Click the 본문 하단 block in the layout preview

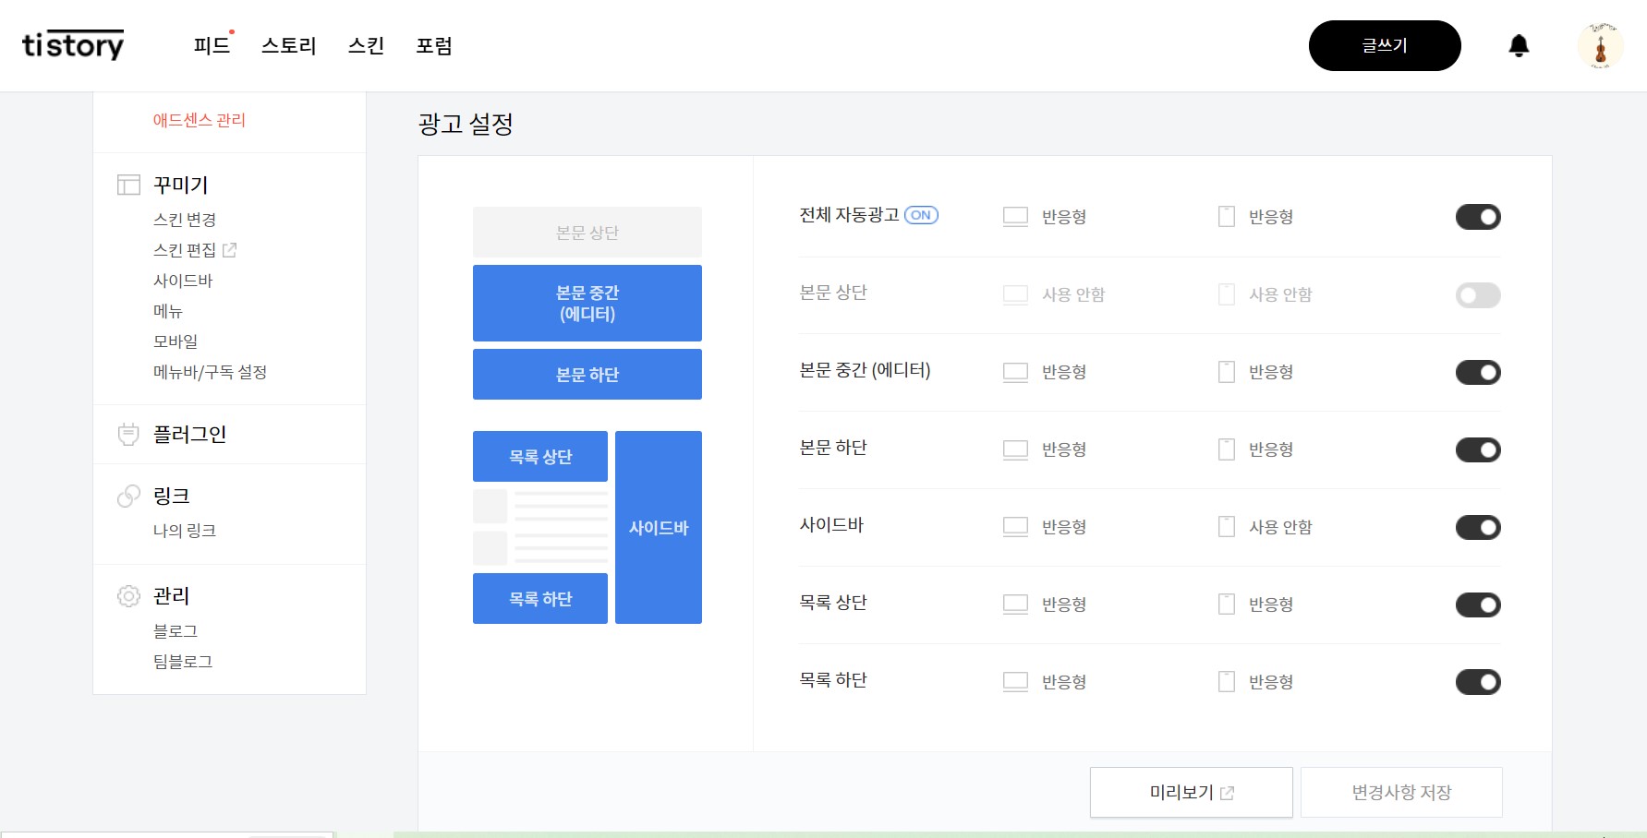(x=587, y=374)
